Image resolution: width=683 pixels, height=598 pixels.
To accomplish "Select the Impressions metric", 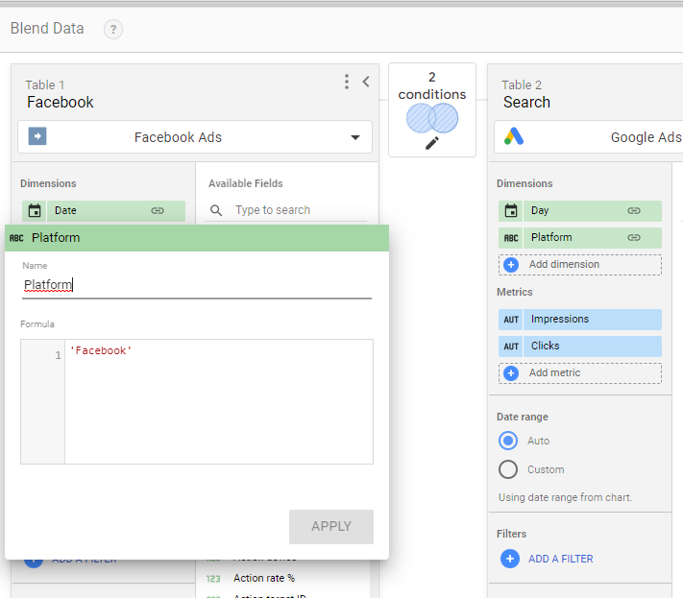I will [580, 320].
